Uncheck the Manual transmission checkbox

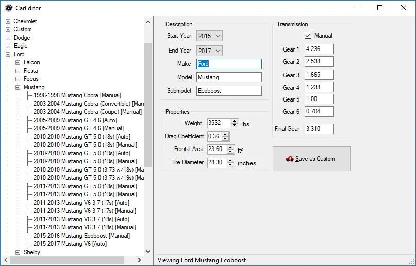308,35
